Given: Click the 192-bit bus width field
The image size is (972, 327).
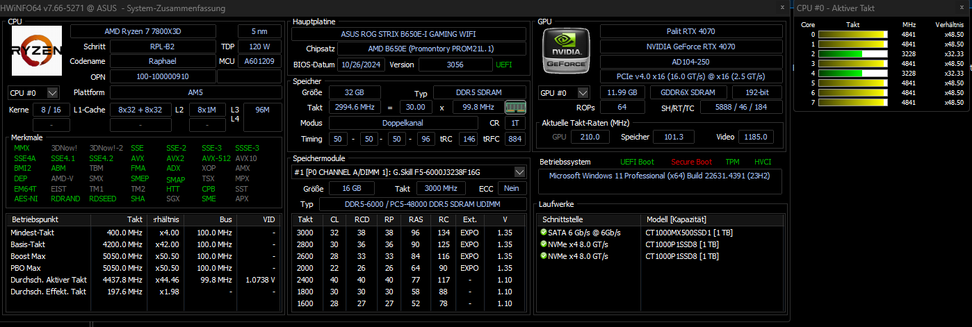Looking at the screenshot, I should (x=759, y=92).
